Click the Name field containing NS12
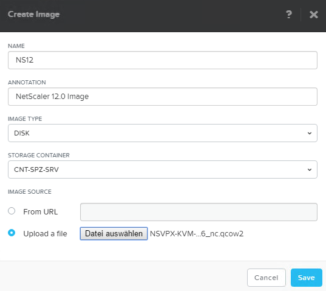326x291 pixels. pyautogui.click(x=163, y=60)
